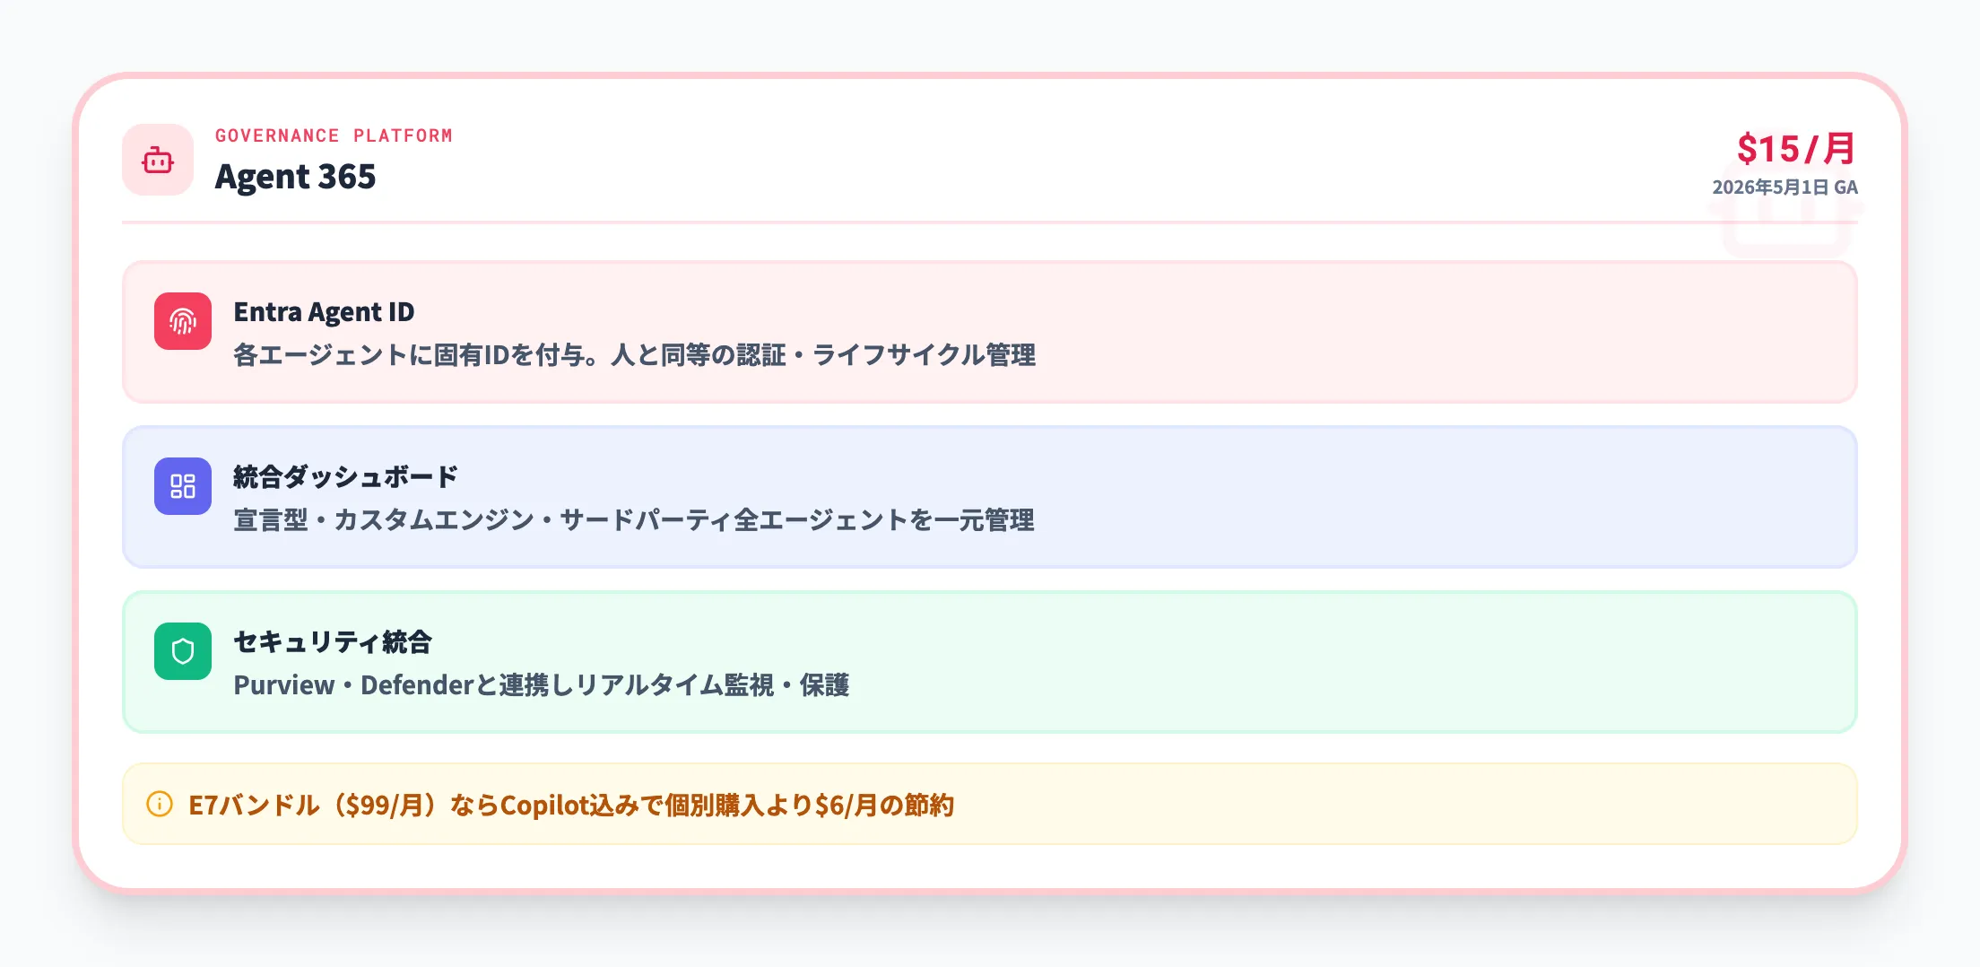The height and width of the screenshot is (967, 1980).
Task: Click the green shield security icon
Action: click(183, 651)
